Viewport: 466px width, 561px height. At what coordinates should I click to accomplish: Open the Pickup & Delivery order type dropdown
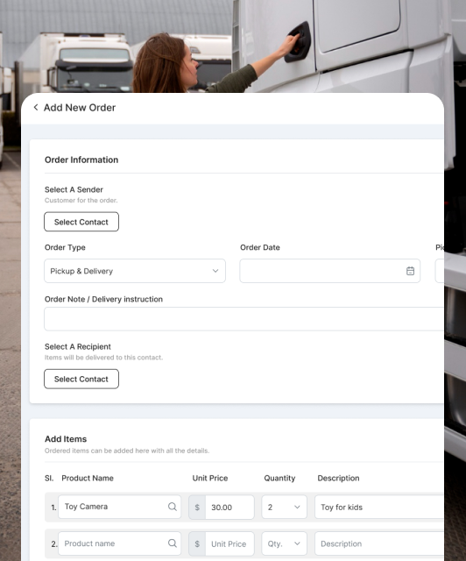click(x=135, y=271)
